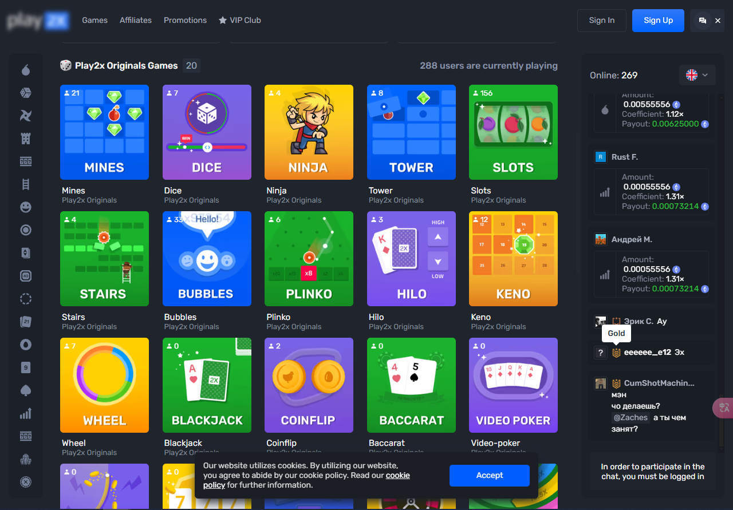Click the solid ring Plinko sidebar icon
The image size is (733, 510).
(26, 230)
